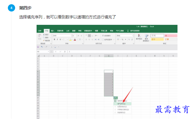Click the Copy icon in clipboard group
Image resolution: width=192 pixels, height=119 pixels.
[x=44, y=38]
